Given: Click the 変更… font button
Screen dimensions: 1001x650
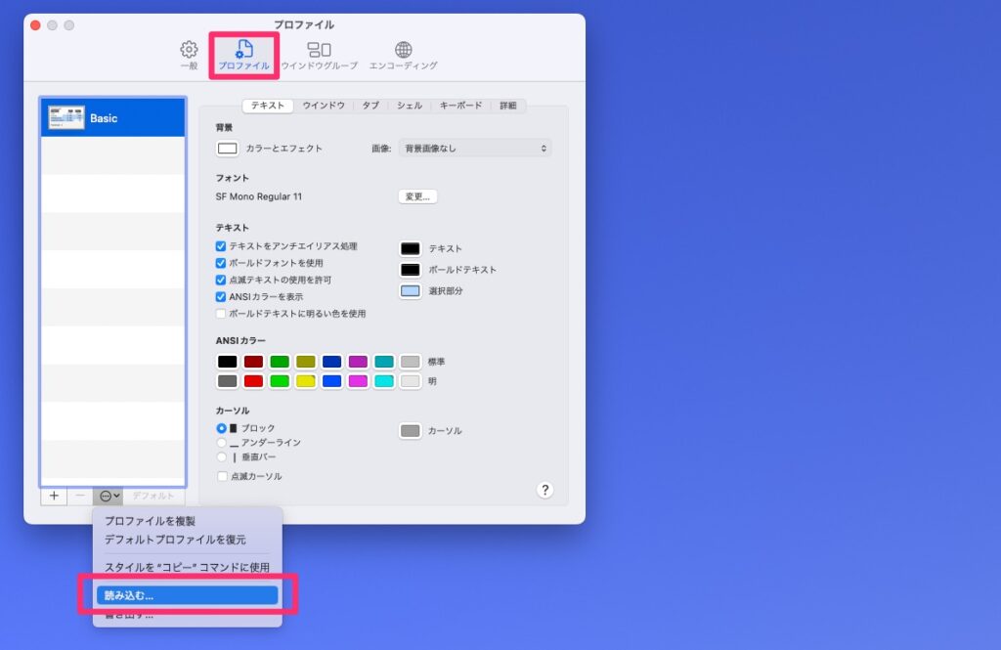Looking at the screenshot, I should click(416, 196).
